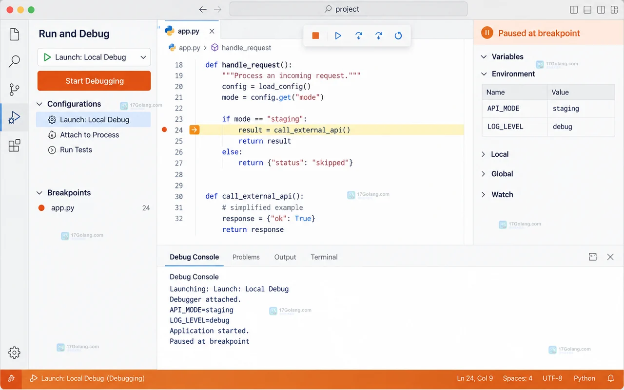This screenshot has width=624, height=390.
Task: Click the notifications bell in status bar
Action: pyautogui.click(x=611, y=378)
